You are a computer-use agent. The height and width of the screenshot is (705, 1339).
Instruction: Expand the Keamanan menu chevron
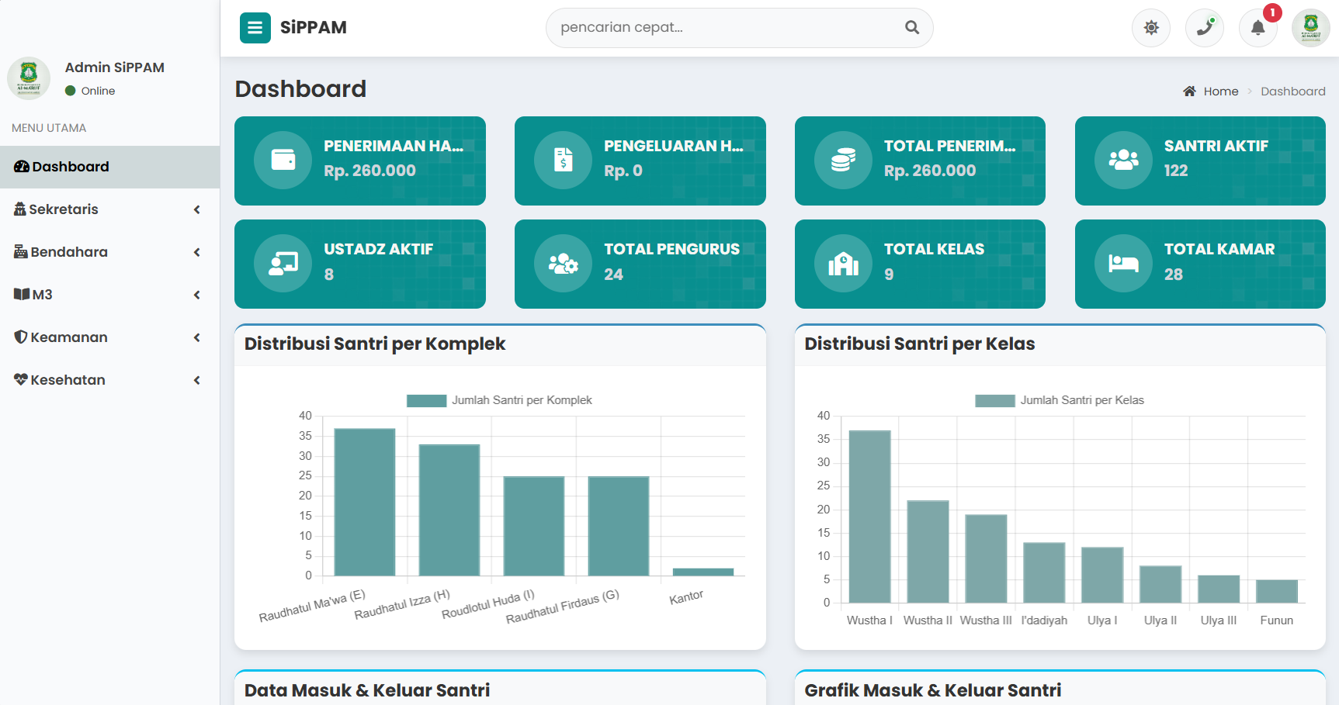pos(196,337)
